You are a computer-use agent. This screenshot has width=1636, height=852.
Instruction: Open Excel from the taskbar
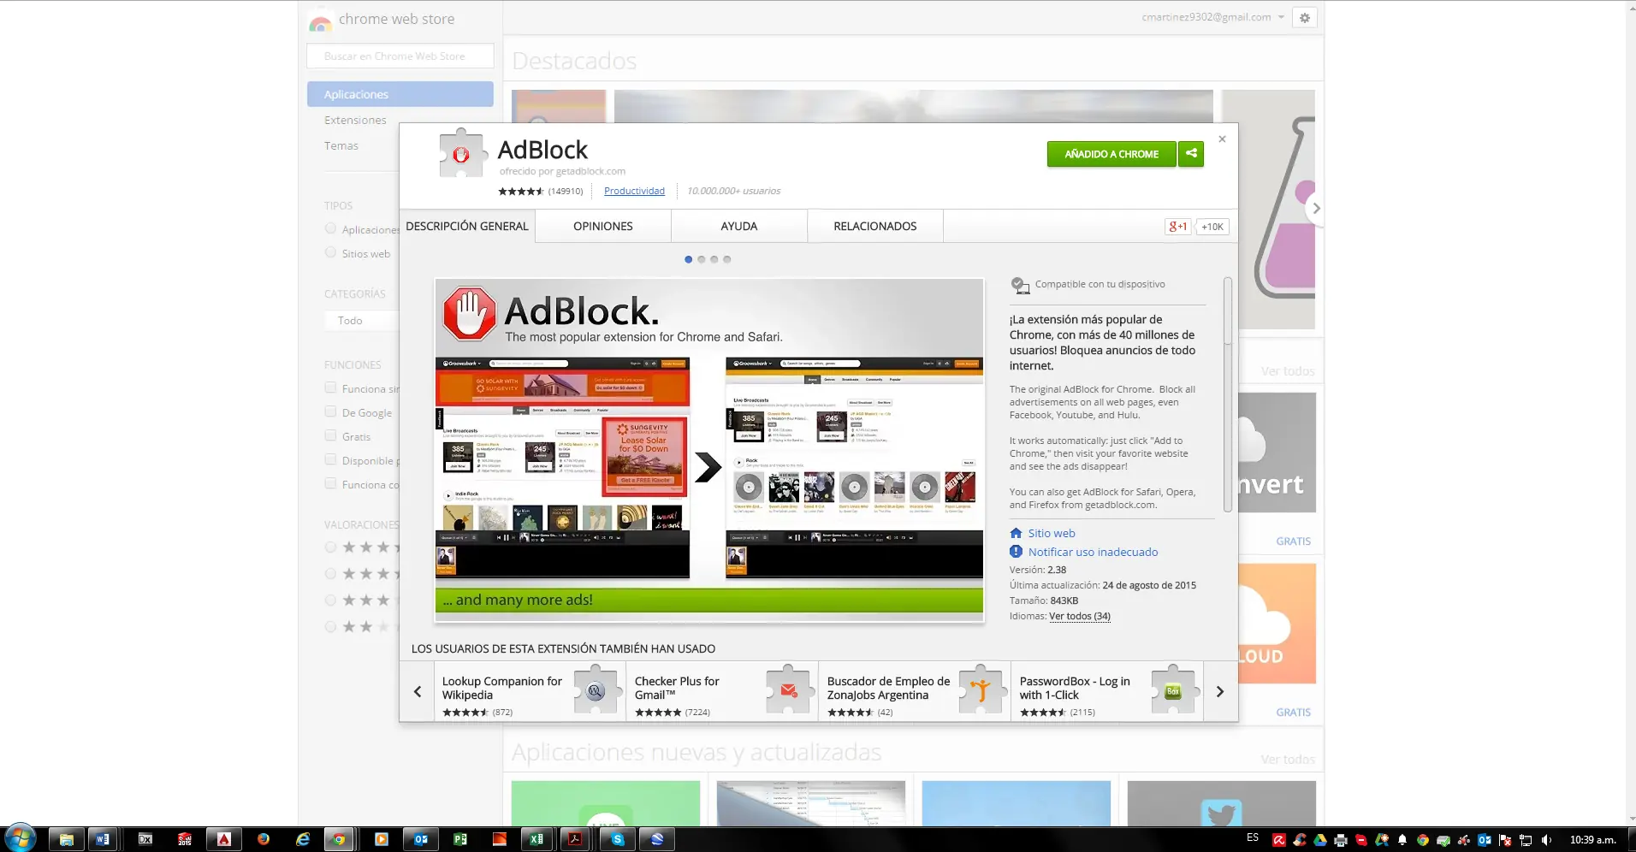tap(536, 839)
